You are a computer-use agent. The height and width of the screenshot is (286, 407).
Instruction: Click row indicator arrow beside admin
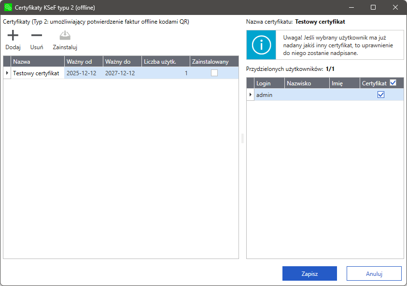point(250,95)
